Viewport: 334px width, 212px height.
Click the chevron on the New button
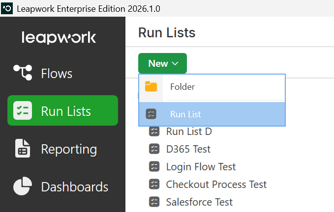[175, 63]
